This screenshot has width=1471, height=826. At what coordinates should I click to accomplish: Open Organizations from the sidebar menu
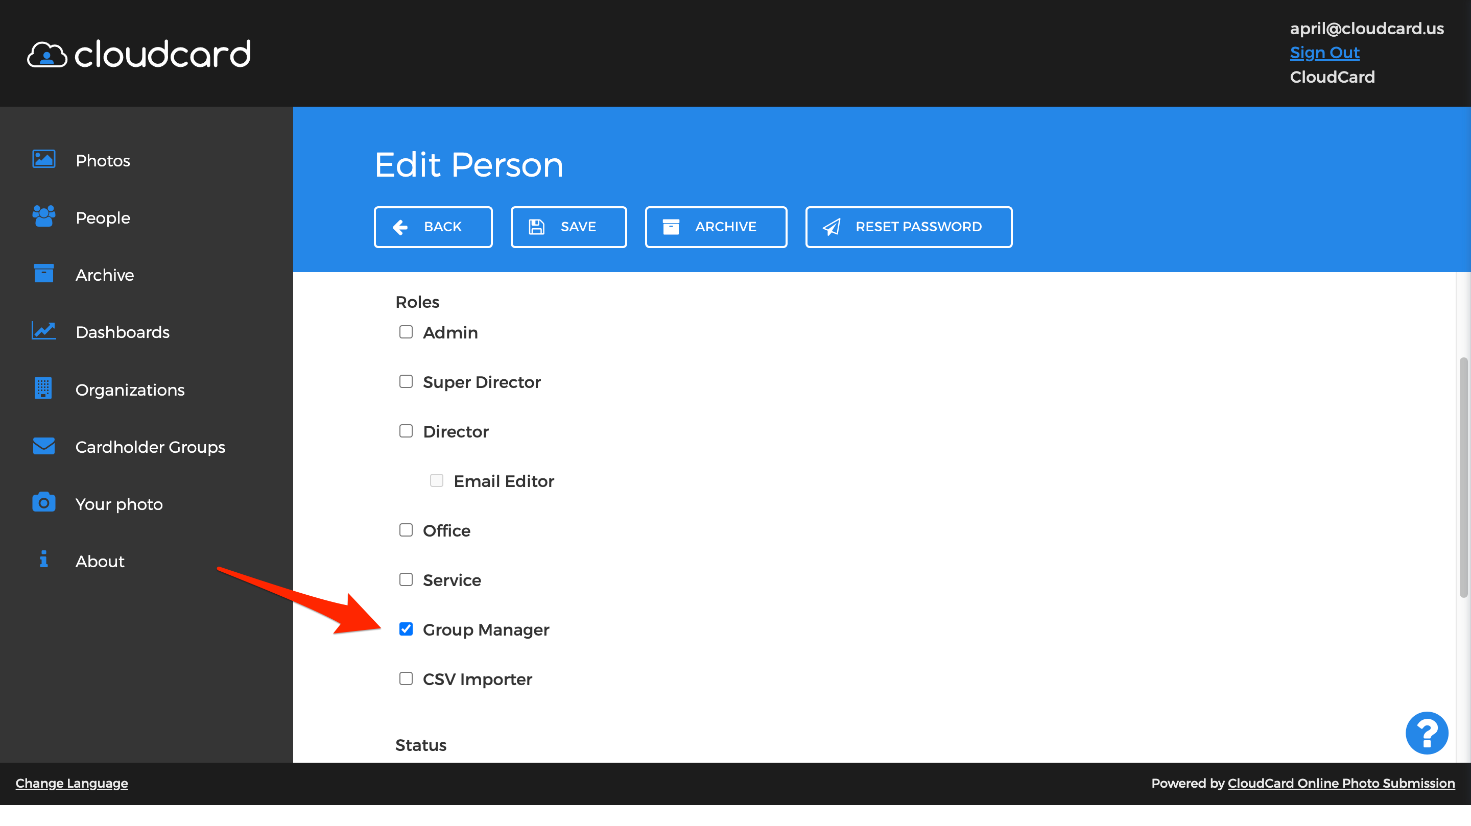pos(130,390)
